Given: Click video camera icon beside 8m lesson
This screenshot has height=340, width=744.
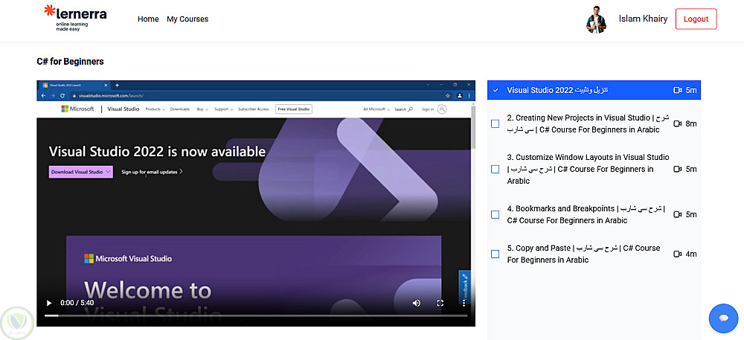Looking at the screenshot, I should (678, 124).
